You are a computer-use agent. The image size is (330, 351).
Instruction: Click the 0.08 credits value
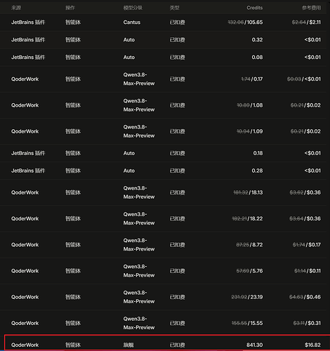[257, 57]
